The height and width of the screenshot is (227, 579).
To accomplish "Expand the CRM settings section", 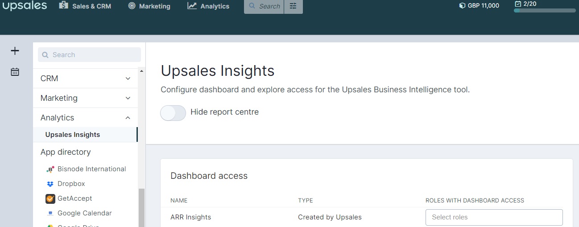I will tap(86, 78).
